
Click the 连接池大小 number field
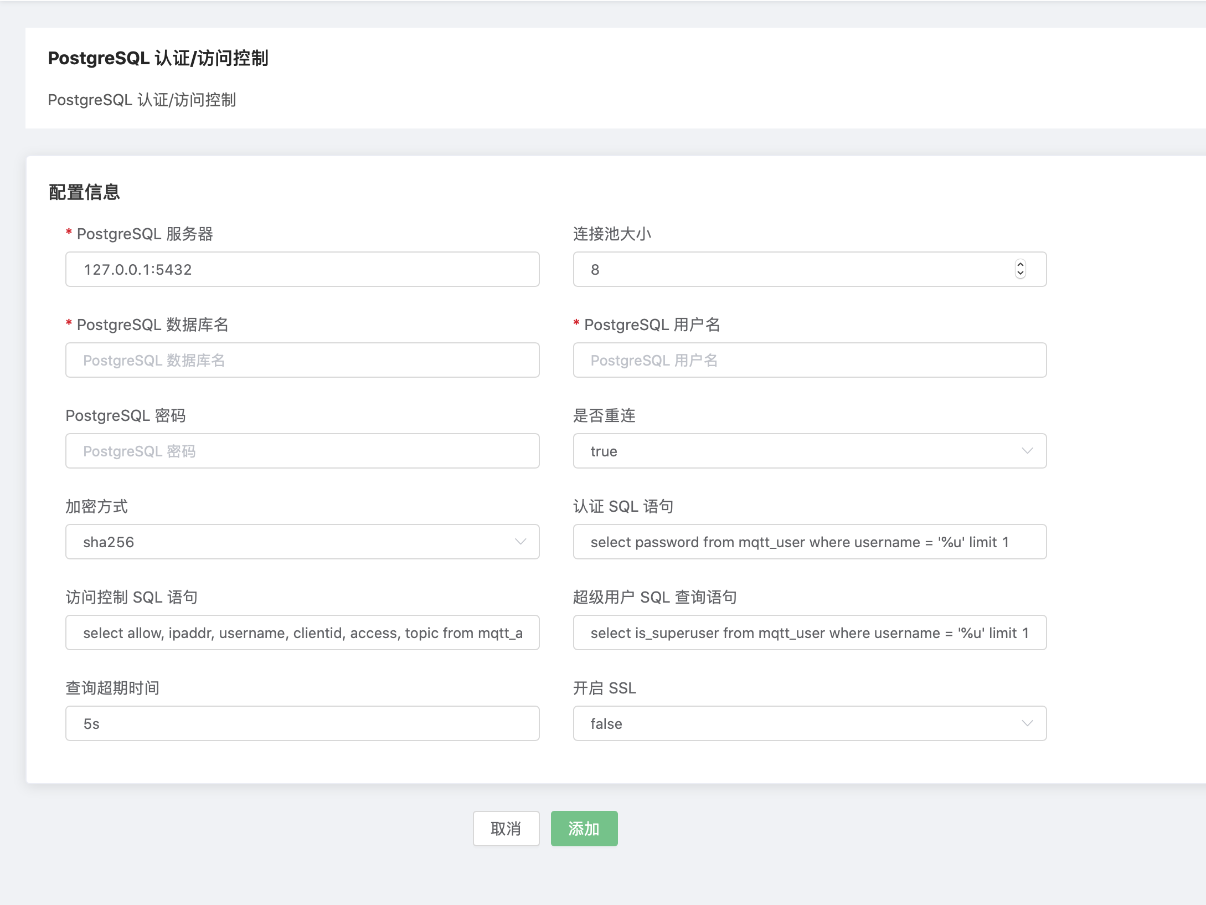[x=792, y=269]
